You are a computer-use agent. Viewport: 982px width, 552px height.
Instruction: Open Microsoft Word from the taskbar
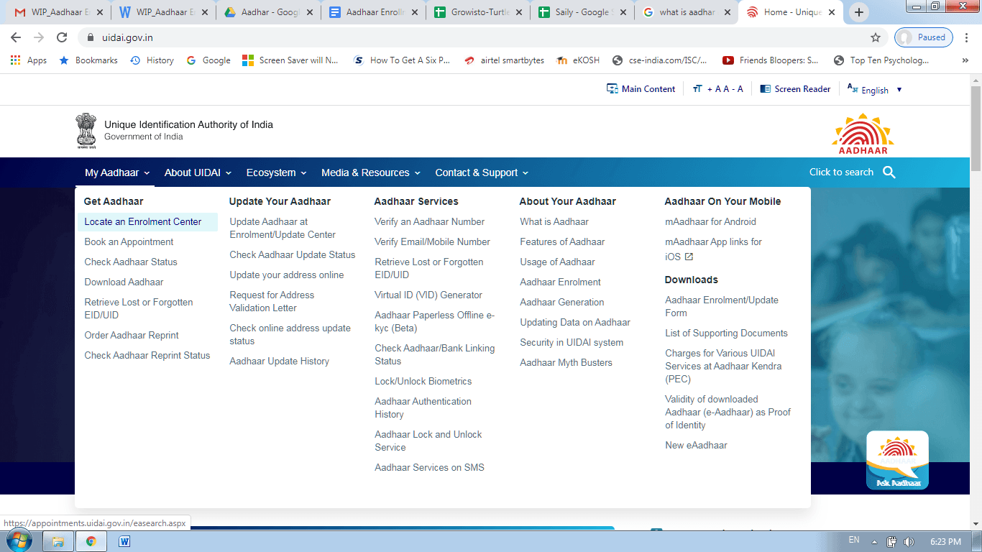(x=124, y=541)
